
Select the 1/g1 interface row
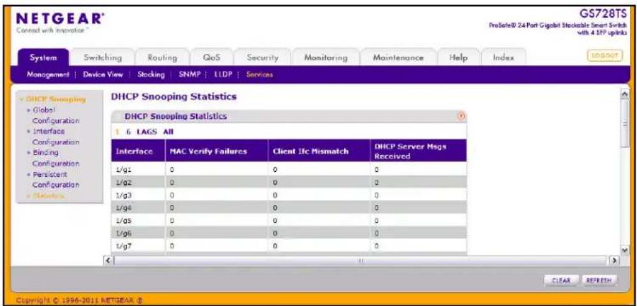point(289,169)
